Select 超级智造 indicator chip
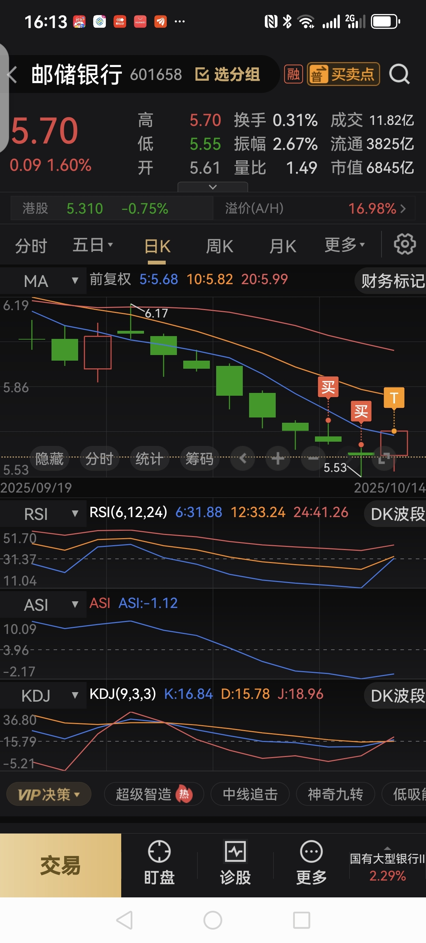The image size is (426, 943). [154, 794]
